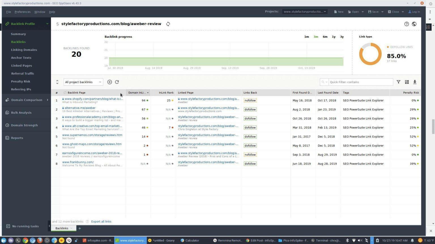Open the Help menu
The height and width of the screenshot is (244, 435).
[x=52, y=12]
